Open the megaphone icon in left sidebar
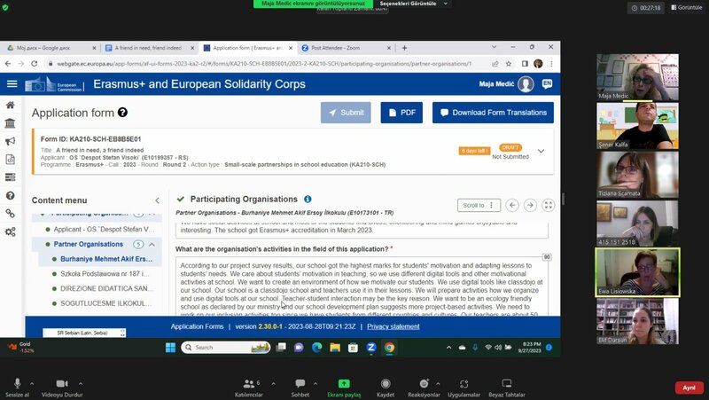 pos(10,142)
